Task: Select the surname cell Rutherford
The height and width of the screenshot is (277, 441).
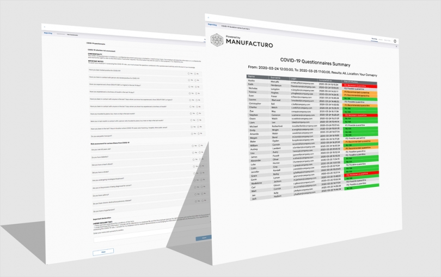Action: (x=276, y=127)
